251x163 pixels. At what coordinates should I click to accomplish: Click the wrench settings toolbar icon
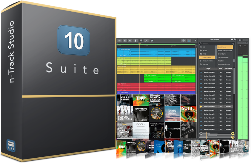[x=146, y=41]
